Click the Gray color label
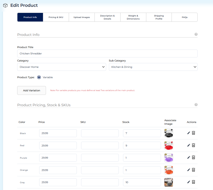 22,182
